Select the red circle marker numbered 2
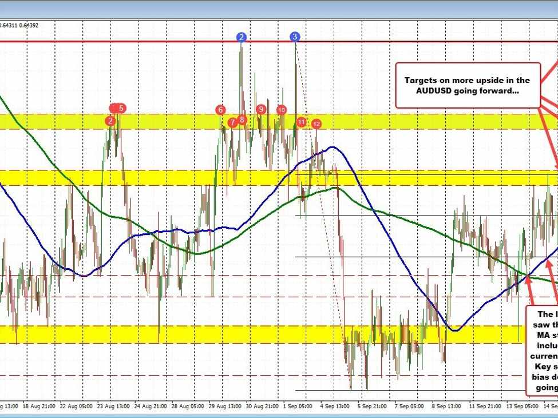This screenshot has height=418, width=558. click(x=110, y=121)
